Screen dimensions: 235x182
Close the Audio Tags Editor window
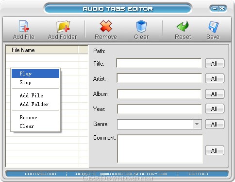click(222, 9)
